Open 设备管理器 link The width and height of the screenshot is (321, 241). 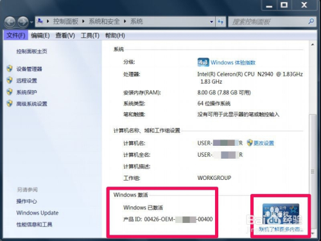coord(29,69)
